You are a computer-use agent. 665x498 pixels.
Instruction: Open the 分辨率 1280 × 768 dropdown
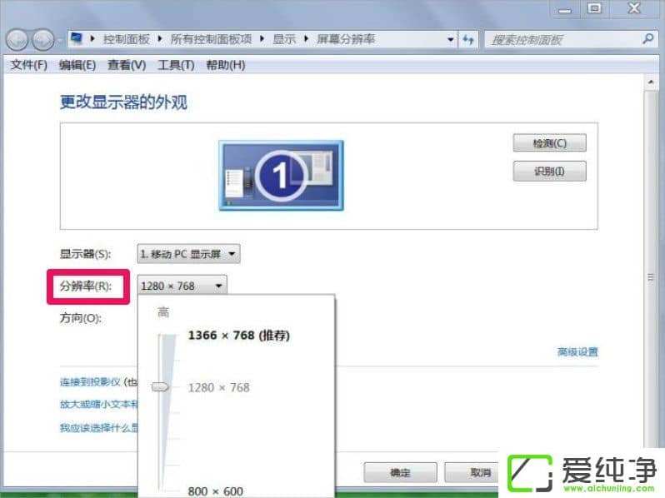(x=182, y=286)
